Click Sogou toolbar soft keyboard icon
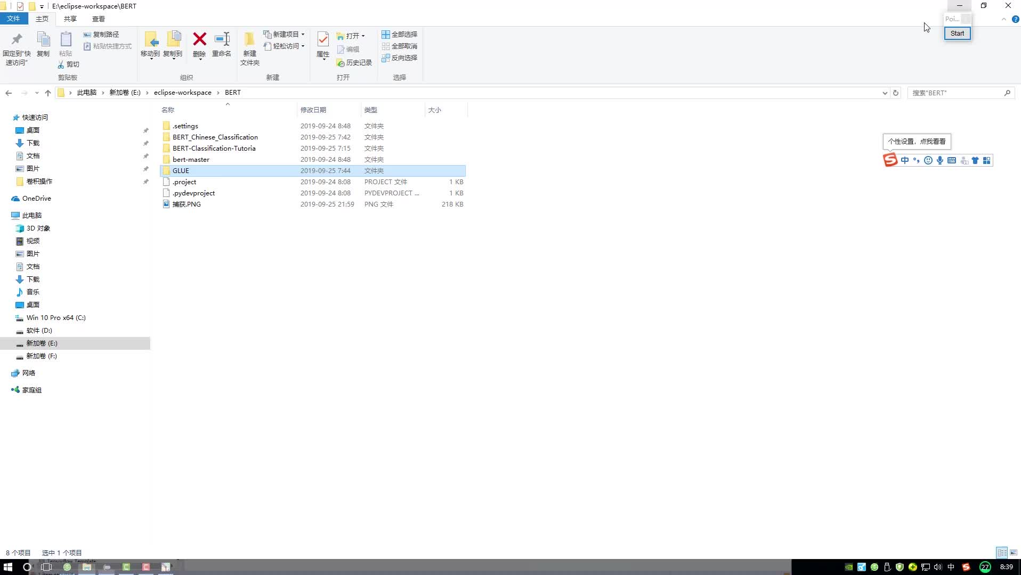Screen dimensions: 1021x575 click(x=952, y=160)
